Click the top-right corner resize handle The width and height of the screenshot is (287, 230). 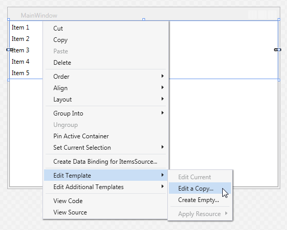pyautogui.click(x=279, y=19)
